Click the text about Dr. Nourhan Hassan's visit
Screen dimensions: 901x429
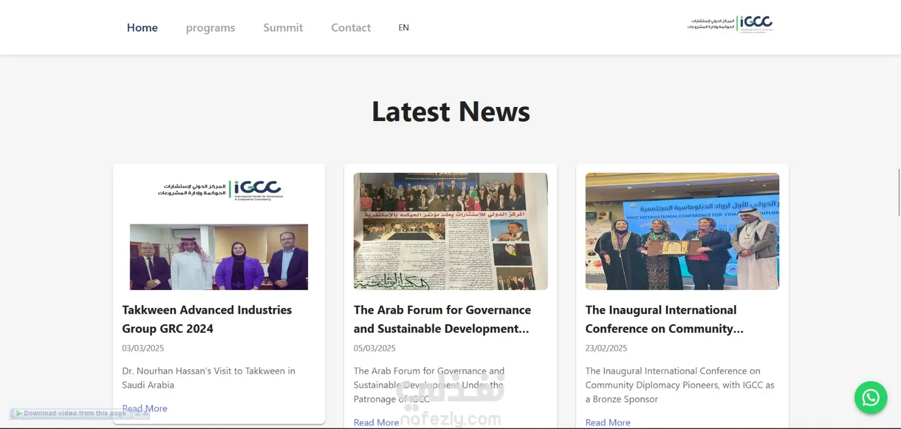pyautogui.click(x=208, y=378)
